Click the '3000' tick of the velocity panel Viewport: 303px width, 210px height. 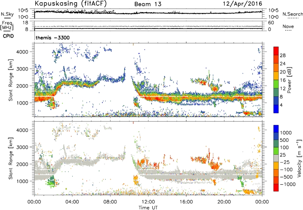point(22,147)
